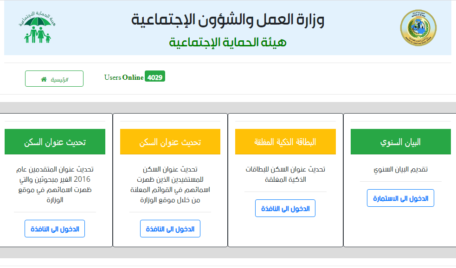Click the description تحديث عنوان السكن للبطاقات الذكية المغلقة

285,174
